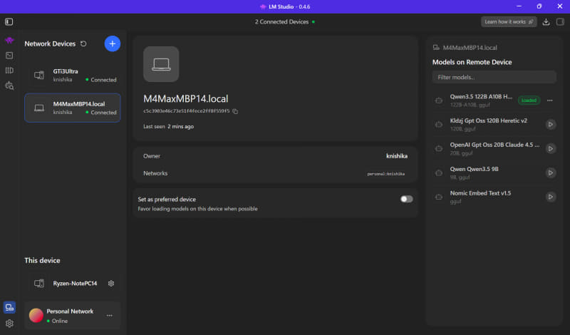Screen dimensions: 570x335
Task: Click robot icon beside Qwen3.5 122B
Action: coord(439,100)
